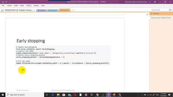Toggle full page view expand arrow

point(147,14)
